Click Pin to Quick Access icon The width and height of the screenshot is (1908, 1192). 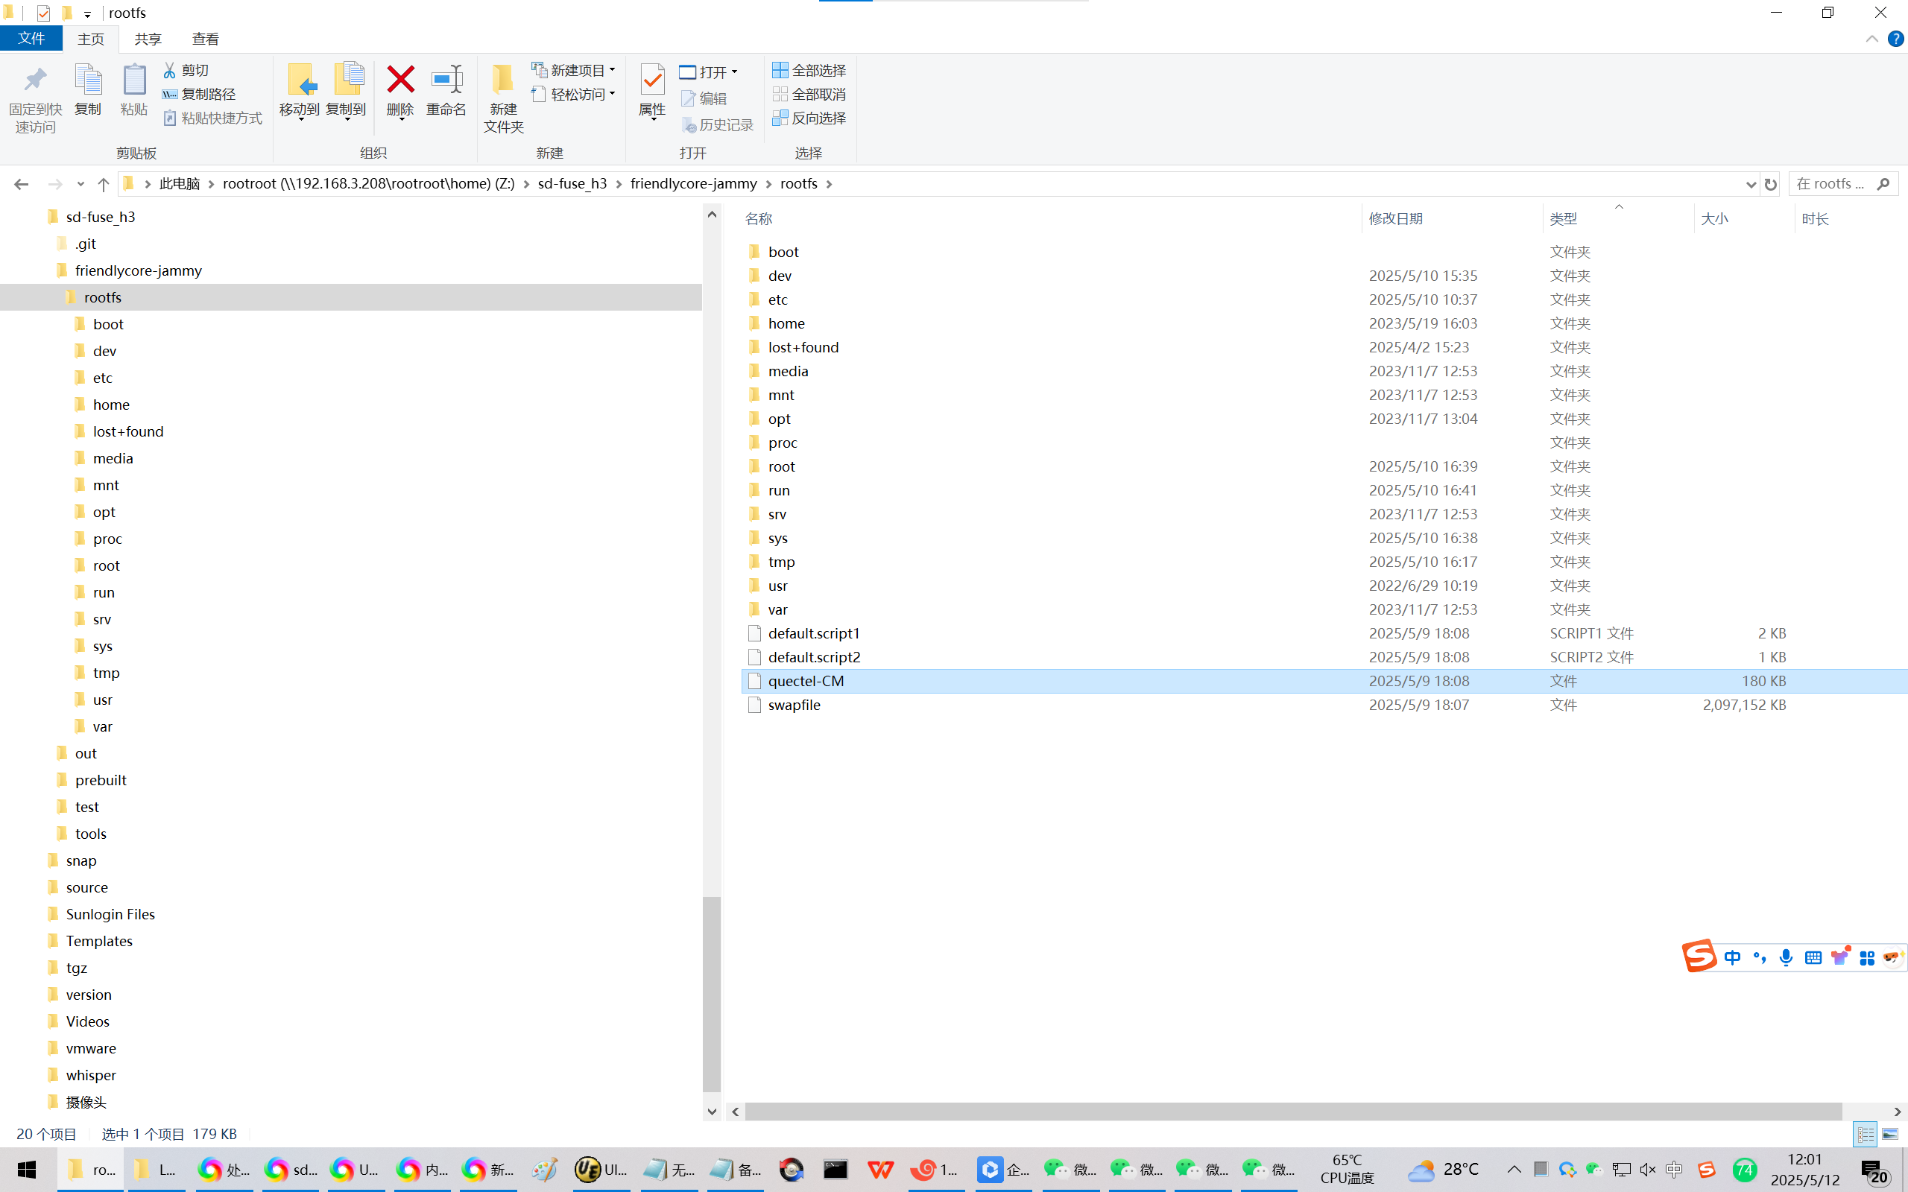click(x=35, y=80)
